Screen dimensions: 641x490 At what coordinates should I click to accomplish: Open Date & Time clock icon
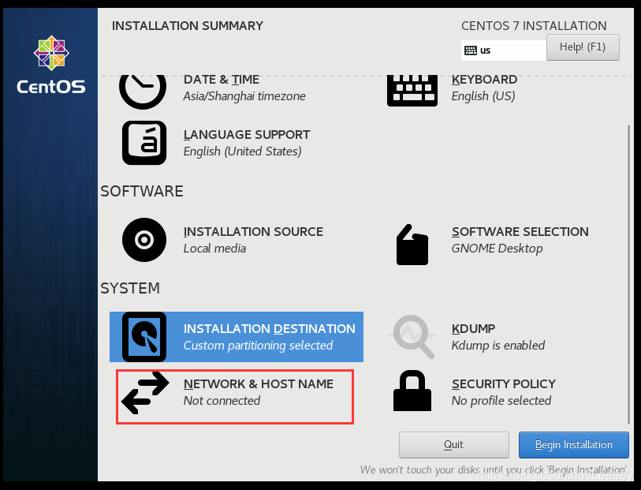pos(143,92)
